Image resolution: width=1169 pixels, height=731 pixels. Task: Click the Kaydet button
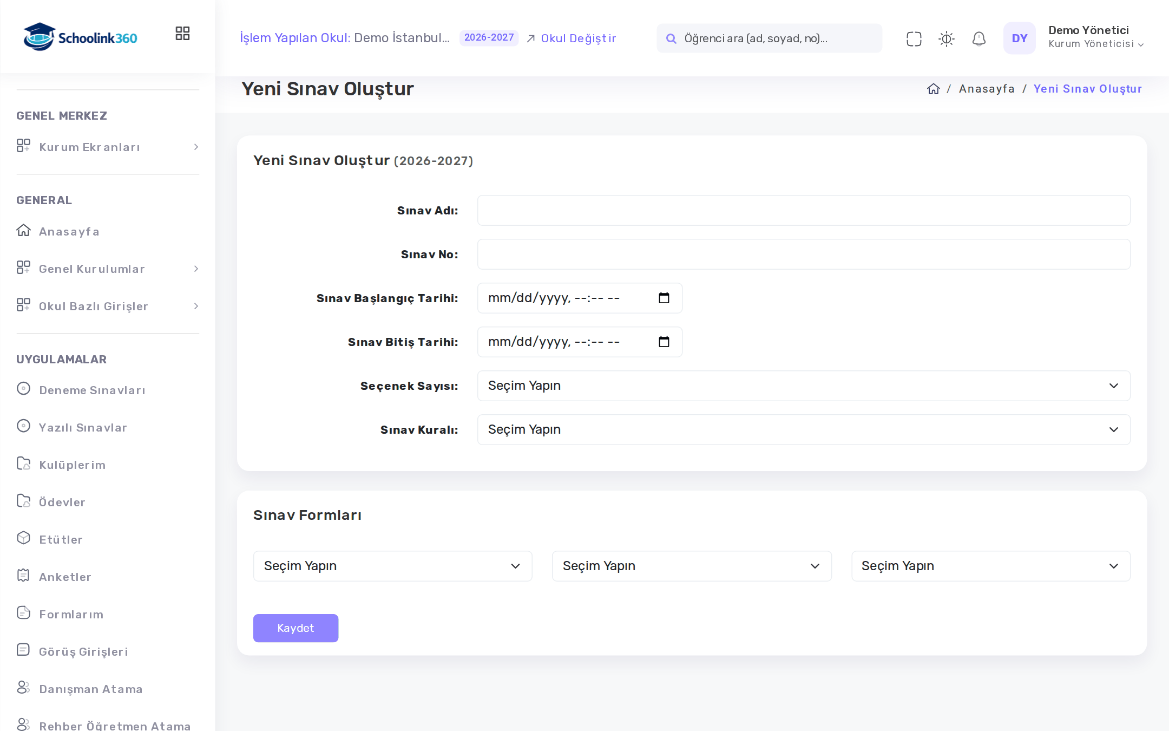(295, 628)
